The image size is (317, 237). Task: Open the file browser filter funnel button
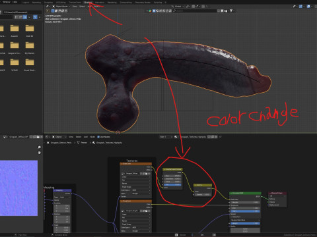tap(35, 17)
